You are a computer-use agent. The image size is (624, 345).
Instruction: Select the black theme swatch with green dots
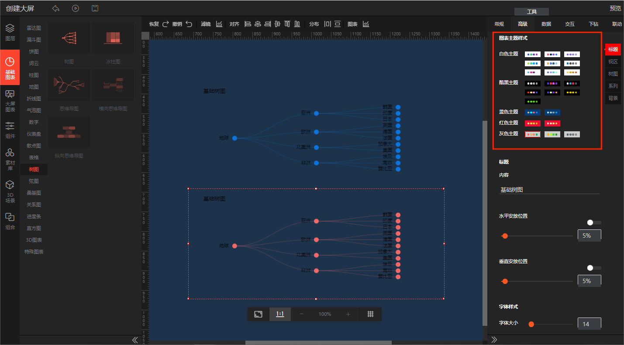click(533, 102)
